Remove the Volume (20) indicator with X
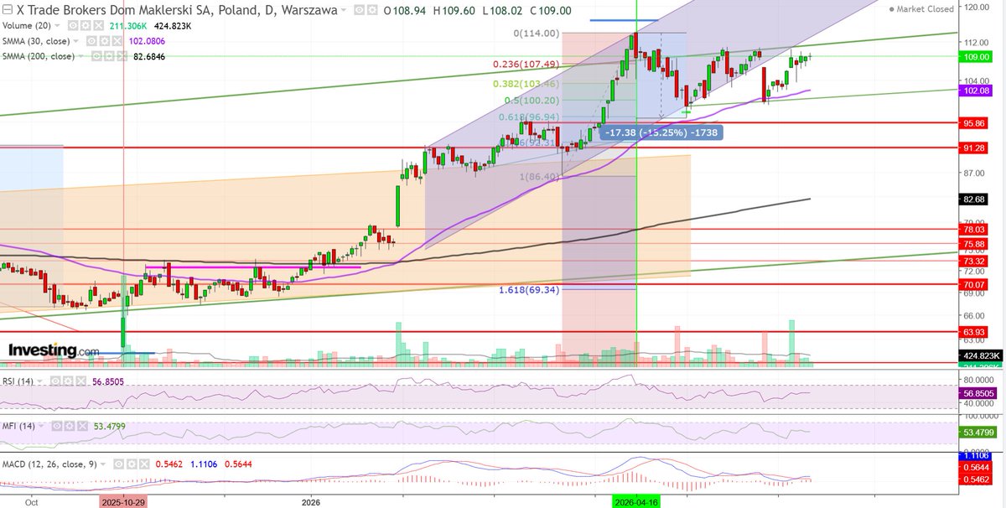Screen dimensions: 1006x508 (99, 25)
